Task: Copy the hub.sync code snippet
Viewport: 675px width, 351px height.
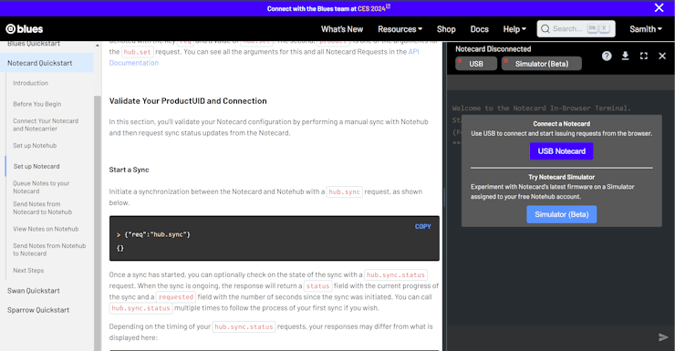Action: [422, 227]
